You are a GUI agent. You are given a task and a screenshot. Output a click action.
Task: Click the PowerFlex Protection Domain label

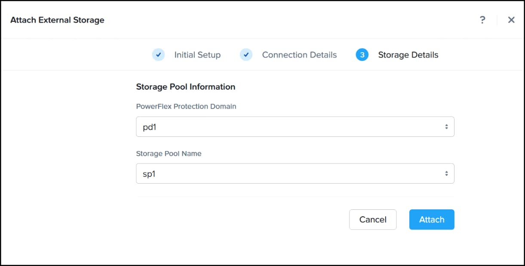tap(186, 106)
